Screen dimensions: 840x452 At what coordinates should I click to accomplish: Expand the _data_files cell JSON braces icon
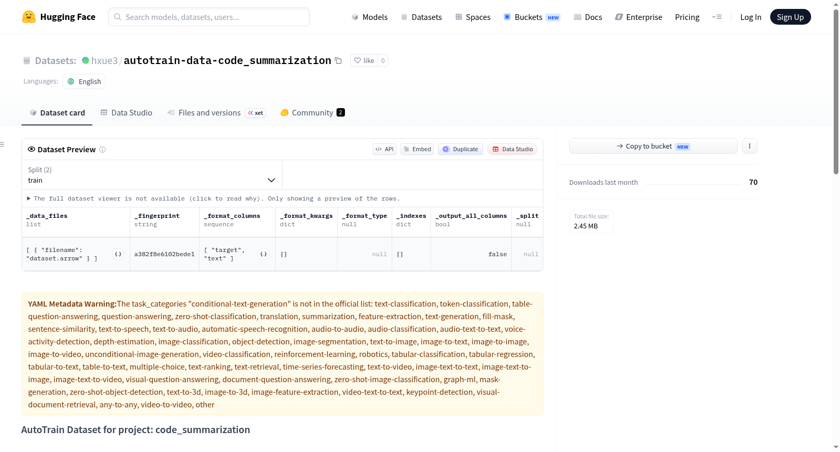point(118,254)
